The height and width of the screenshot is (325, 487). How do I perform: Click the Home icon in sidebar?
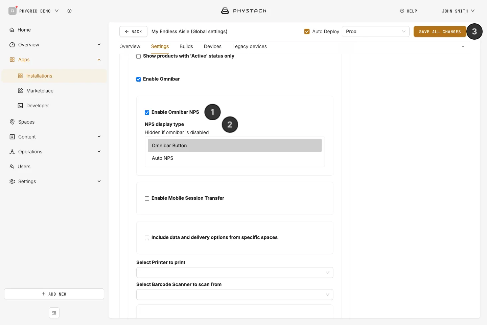pyautogui.click(x=12, y=30)
